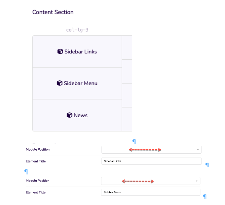Select the Sidebar Links module block
The image size is (225, 205).
click(77, 51)
